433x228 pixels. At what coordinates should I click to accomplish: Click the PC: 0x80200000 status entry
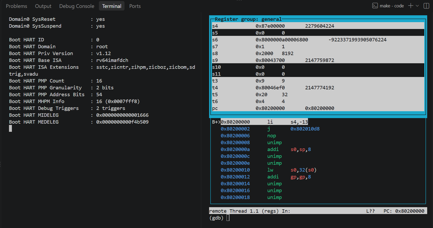tap(404, 211)
